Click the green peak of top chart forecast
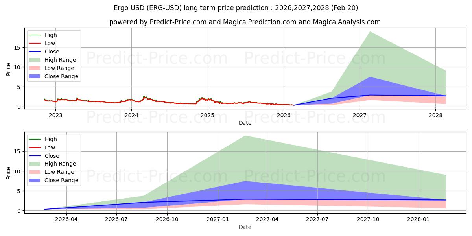Screen dimensions: 472x236 click(x=370, y=32)
